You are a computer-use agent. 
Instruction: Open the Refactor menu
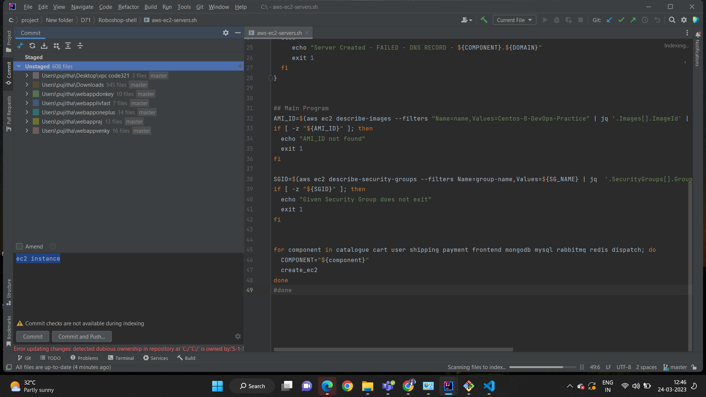pyautogui.click(x=128, y=7)
